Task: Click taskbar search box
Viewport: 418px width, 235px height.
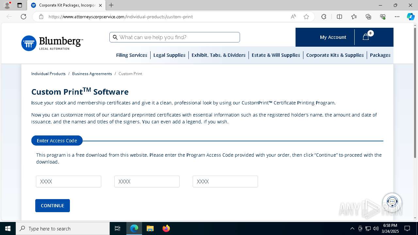Action: pos(63,228)
